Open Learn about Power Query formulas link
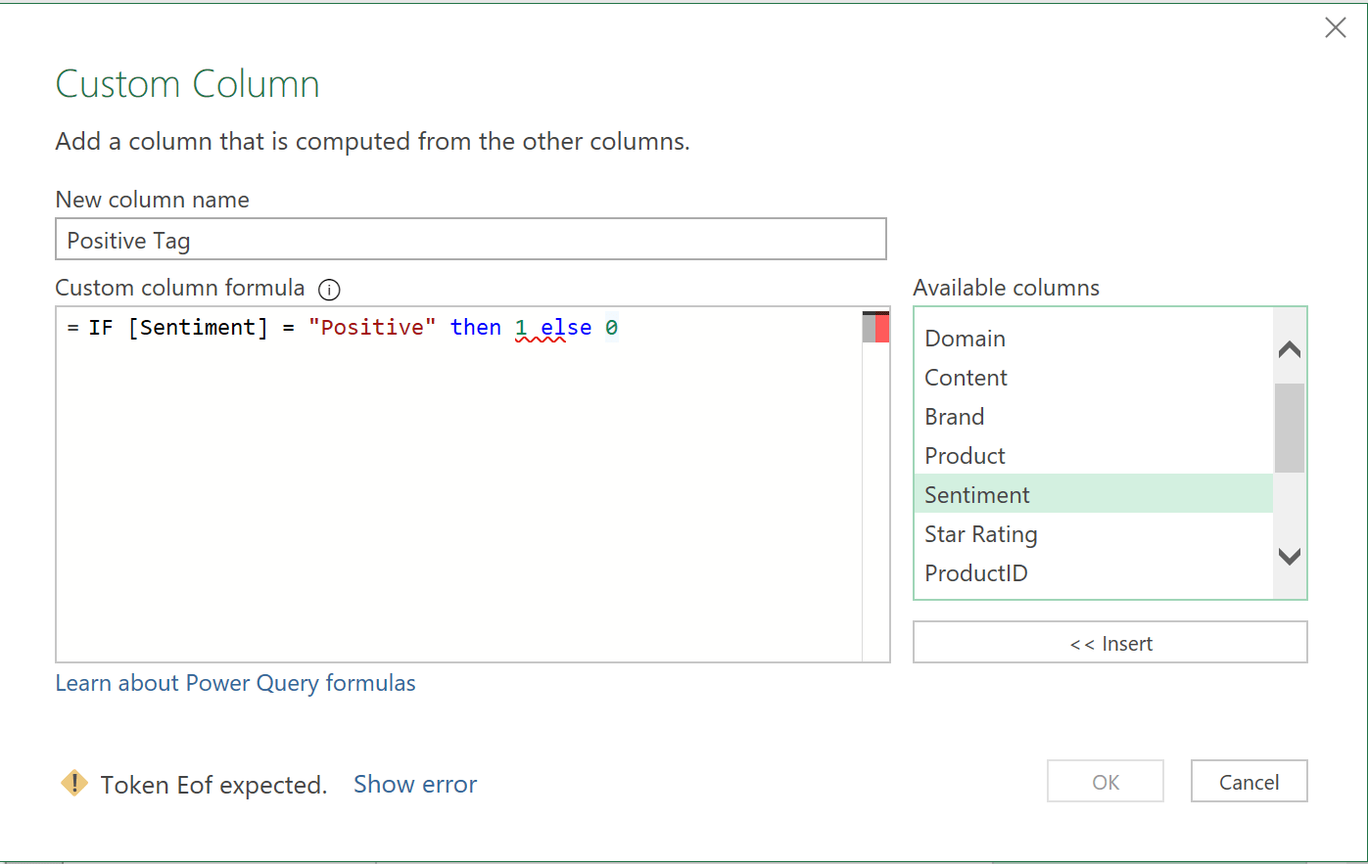This screenshot has height=864, width=1368. point(235,683)
